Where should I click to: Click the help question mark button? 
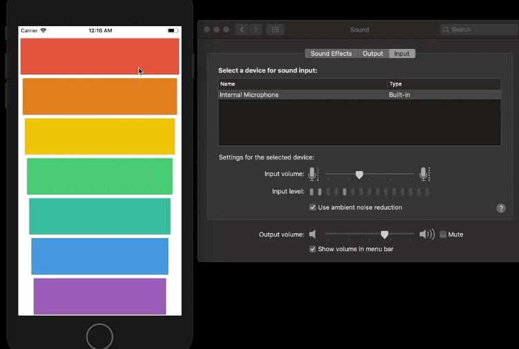point(501,208)
